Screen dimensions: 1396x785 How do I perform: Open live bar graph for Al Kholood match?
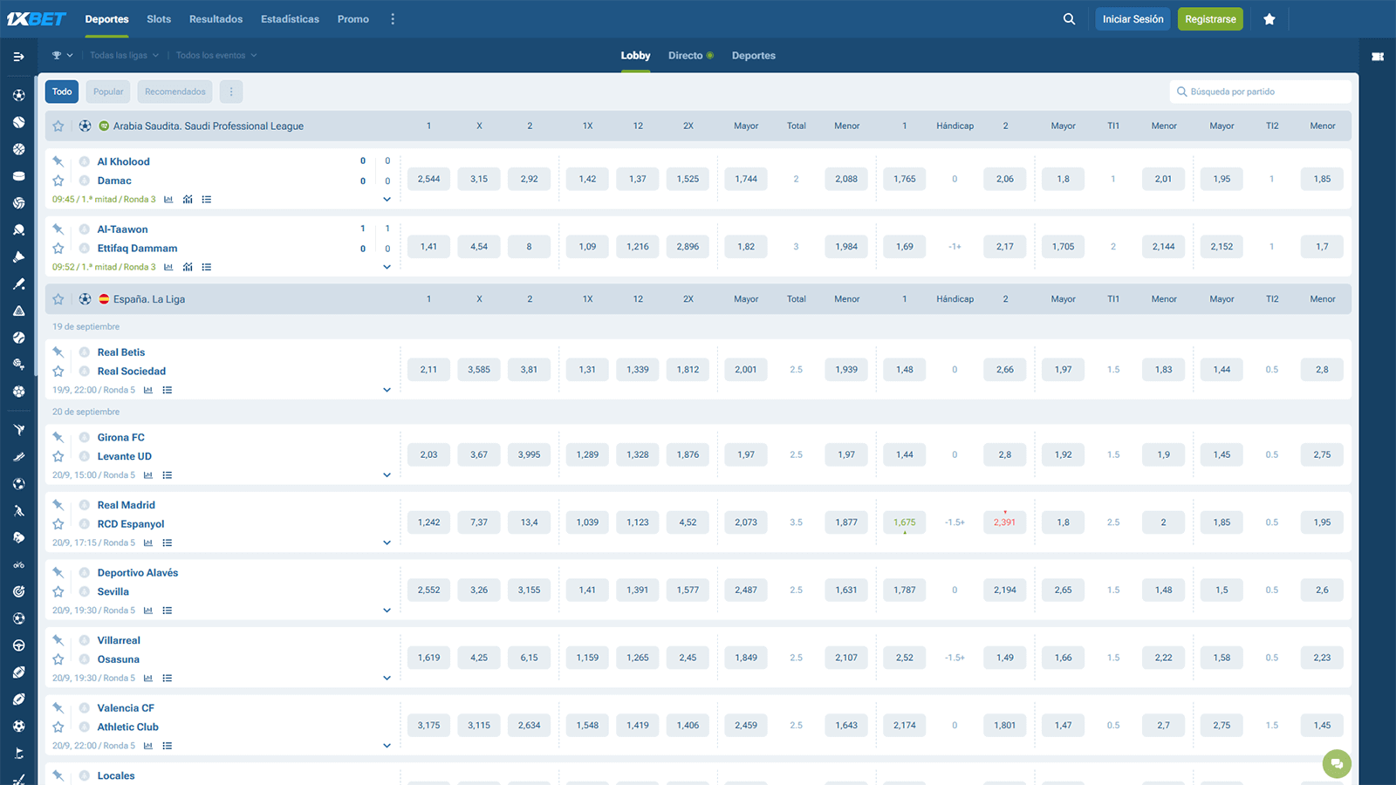[x=188, y=200]
